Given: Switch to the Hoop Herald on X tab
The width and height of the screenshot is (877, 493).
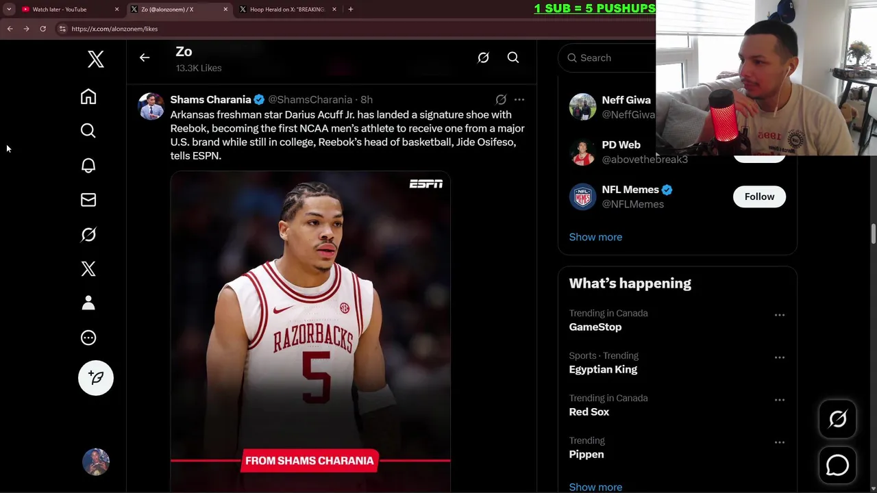Looking at the screenshot, I should [x=286, y=10].
